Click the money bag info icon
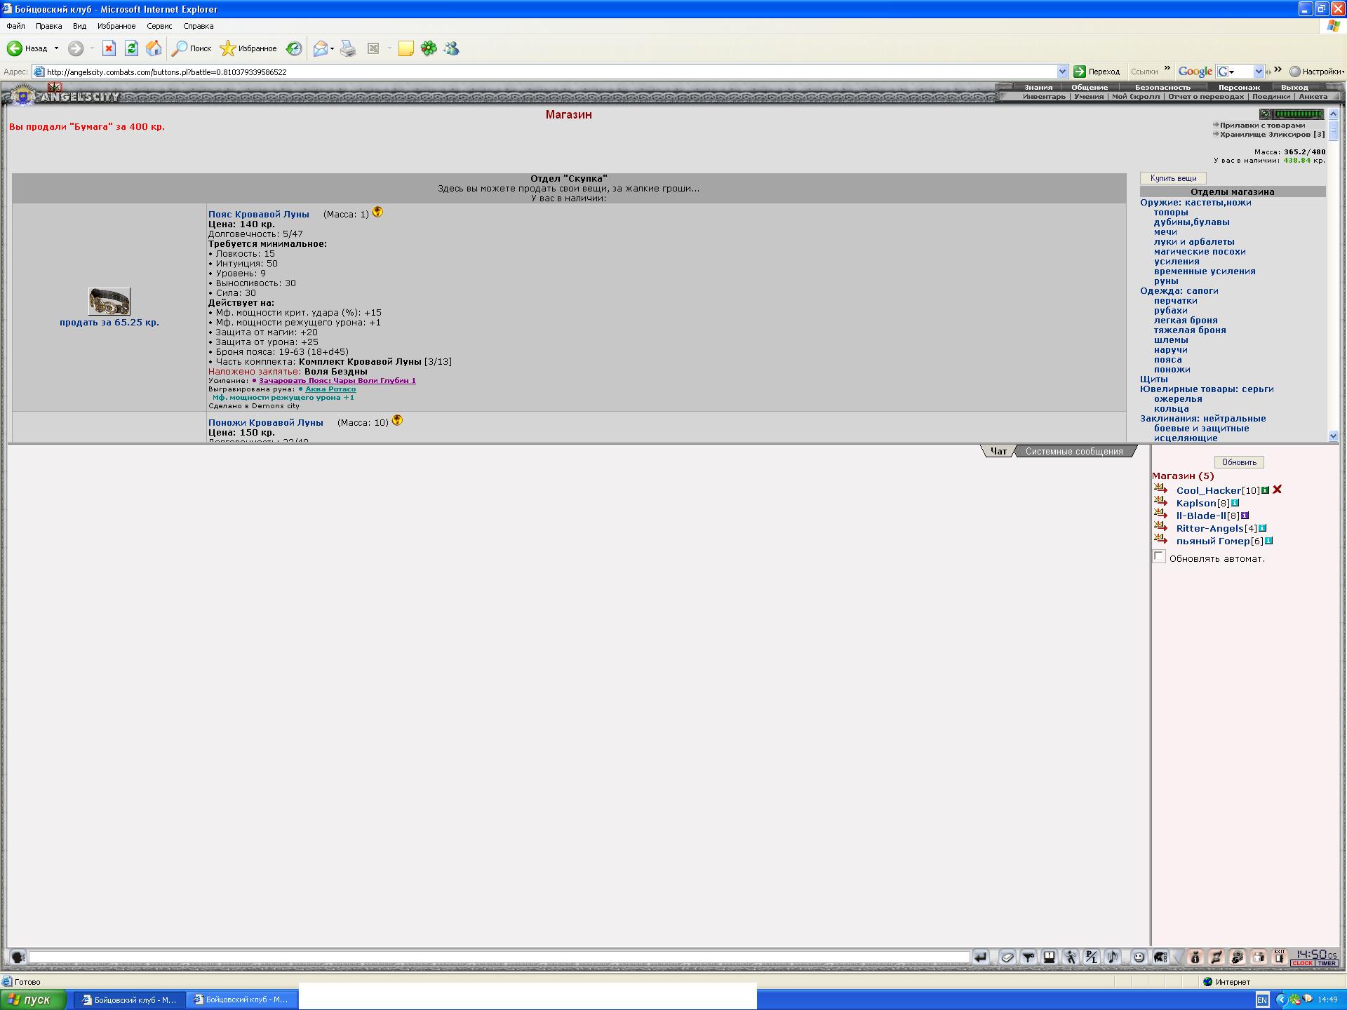 coord(1195,957)
